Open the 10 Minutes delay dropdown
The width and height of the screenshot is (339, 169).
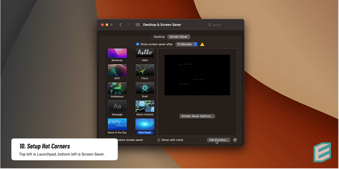coord(186,44)
